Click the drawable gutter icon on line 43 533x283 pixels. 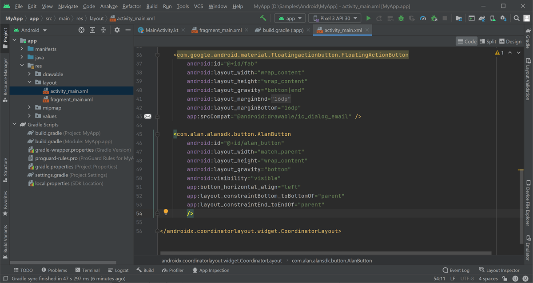coord(148,116)
